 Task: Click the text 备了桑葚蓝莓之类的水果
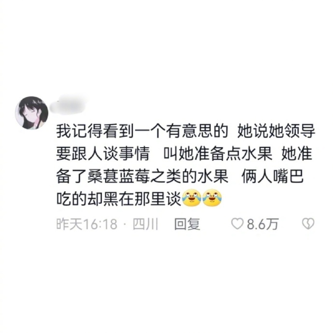click(x=142, y=176)
